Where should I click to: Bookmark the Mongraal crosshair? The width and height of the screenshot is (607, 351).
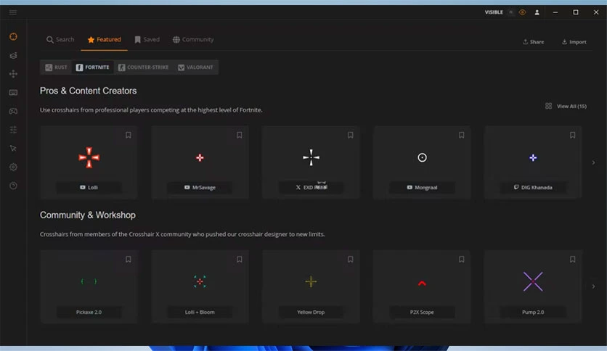coord(462,135)
